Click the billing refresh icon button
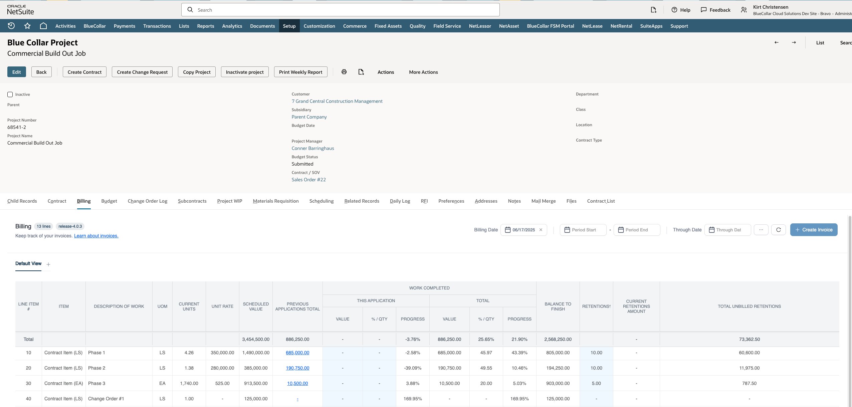 pos(779,230)
